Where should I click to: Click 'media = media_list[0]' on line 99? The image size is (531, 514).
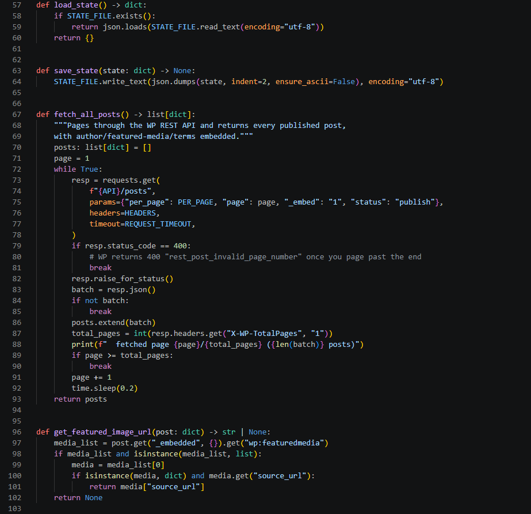coord(118,465)
